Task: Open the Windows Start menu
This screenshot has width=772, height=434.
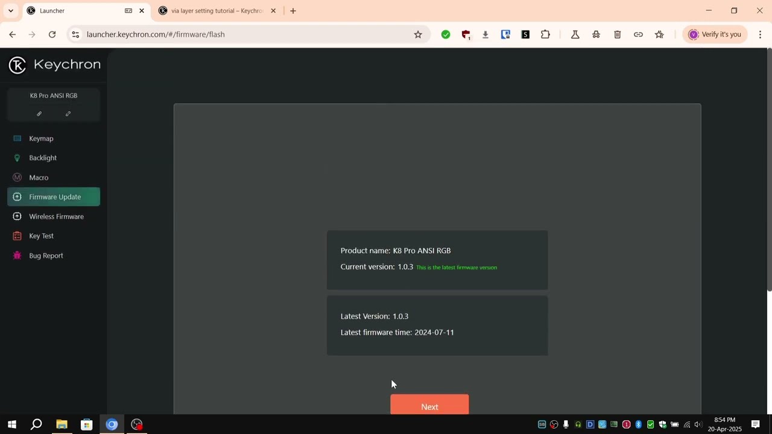Action: pyautogui.click(x=11, y=424)
